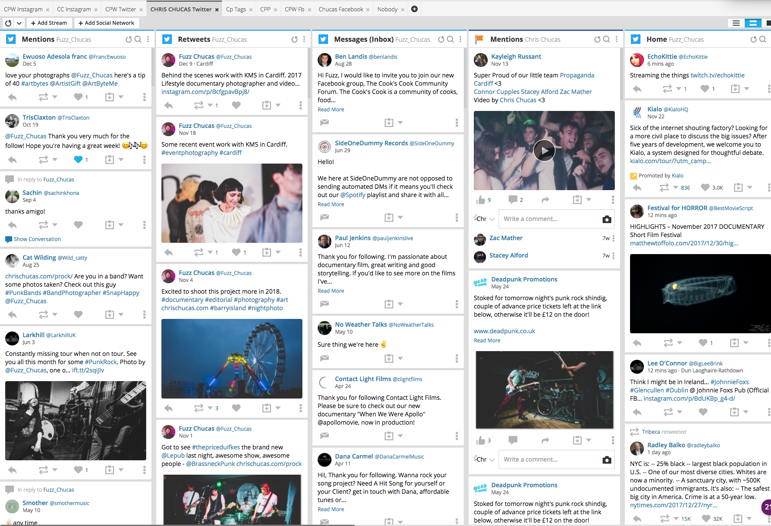Like first Deadpunk Promotions post with 3 likes
Viewport: 771px width, 526px height.
click(x=481, y=441)
